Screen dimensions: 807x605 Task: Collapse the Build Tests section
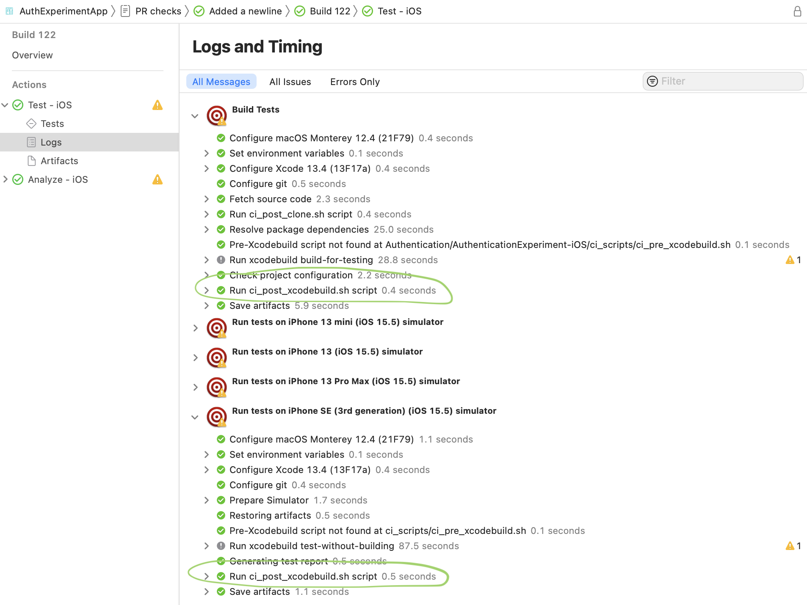tap(195, 116)
